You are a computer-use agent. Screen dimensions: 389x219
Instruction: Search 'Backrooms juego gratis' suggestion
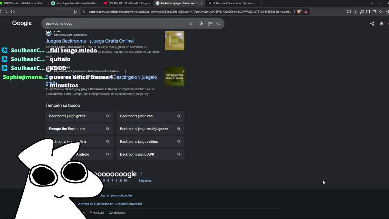(x=79, y=116)
